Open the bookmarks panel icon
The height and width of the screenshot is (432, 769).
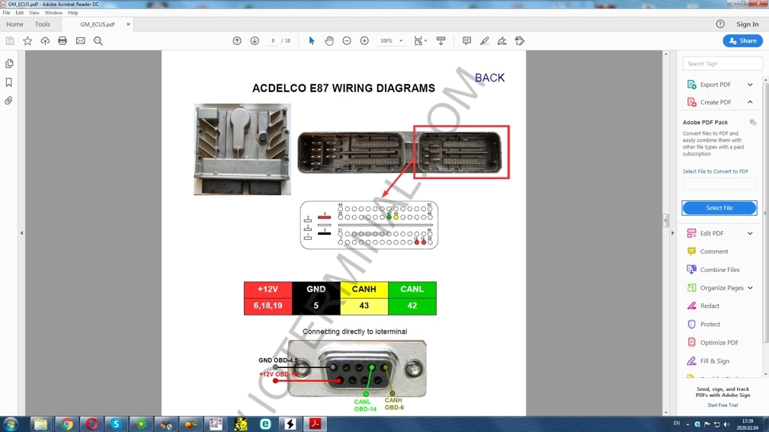pos(9,82)
